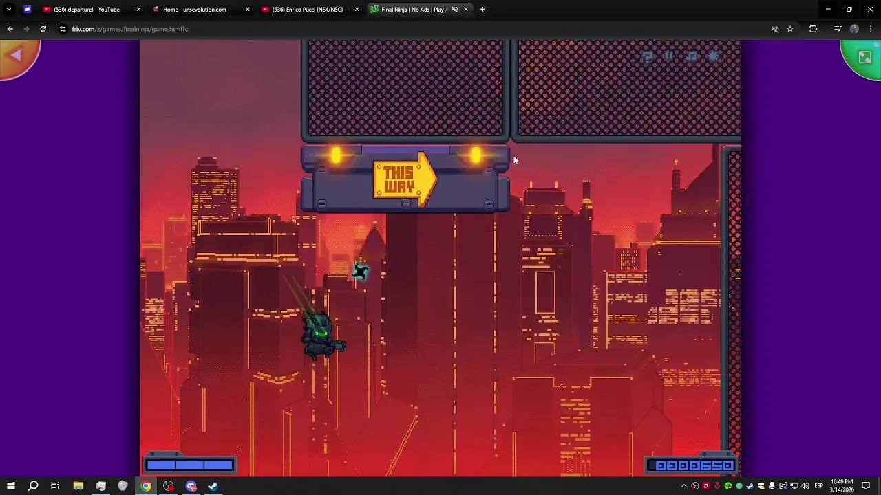Open the Chrome profile avatar

coord(854,29)
